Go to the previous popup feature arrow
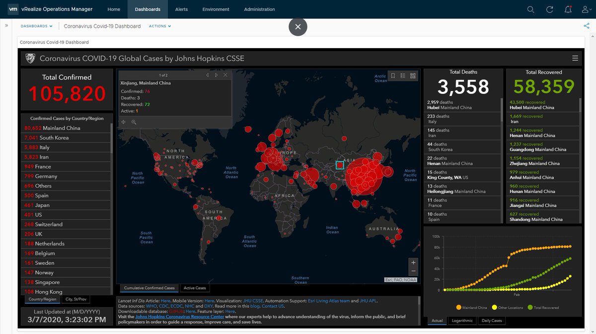This screenshot has width=596, height=334. click(208, 75)
